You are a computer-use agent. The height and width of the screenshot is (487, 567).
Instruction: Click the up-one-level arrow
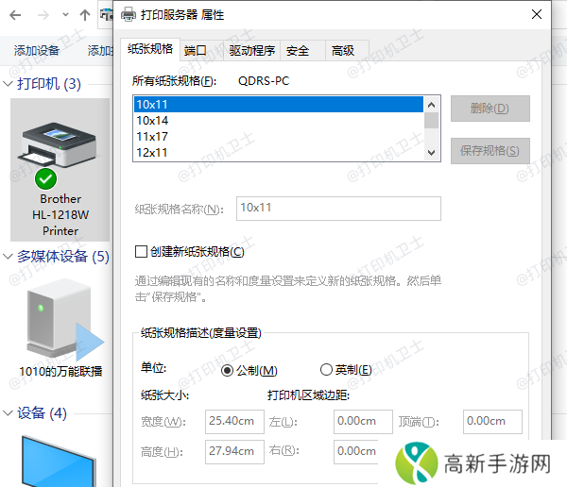[86, 14]
